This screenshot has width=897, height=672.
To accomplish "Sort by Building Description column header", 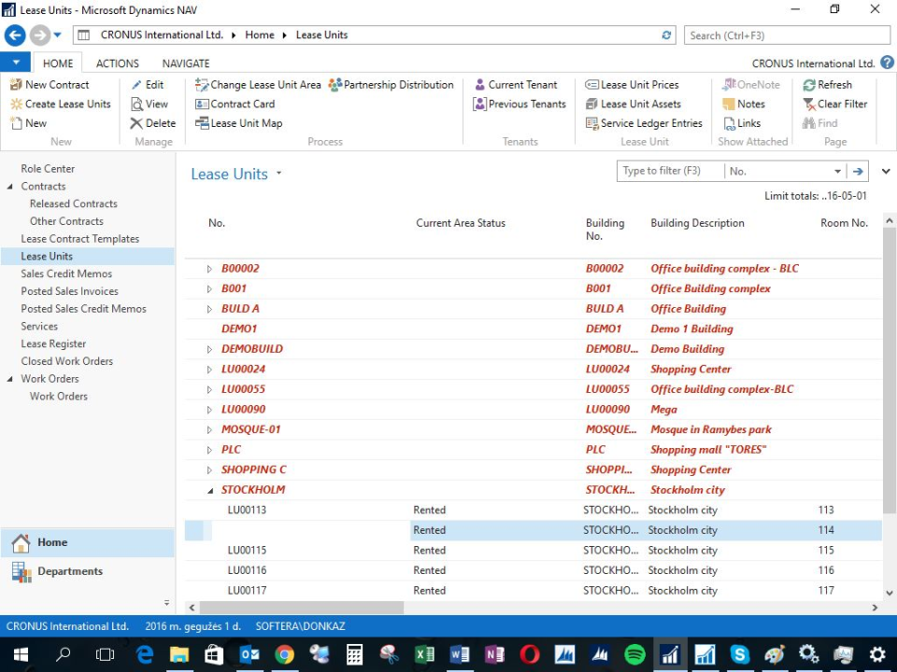I will coord(697,223).
